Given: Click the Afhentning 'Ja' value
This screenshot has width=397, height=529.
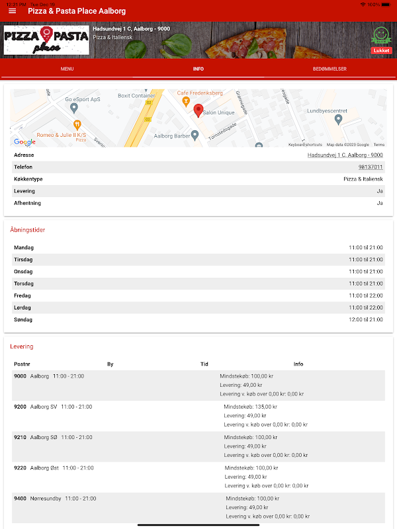Looking at the screenshot, I should click(380, 203).
